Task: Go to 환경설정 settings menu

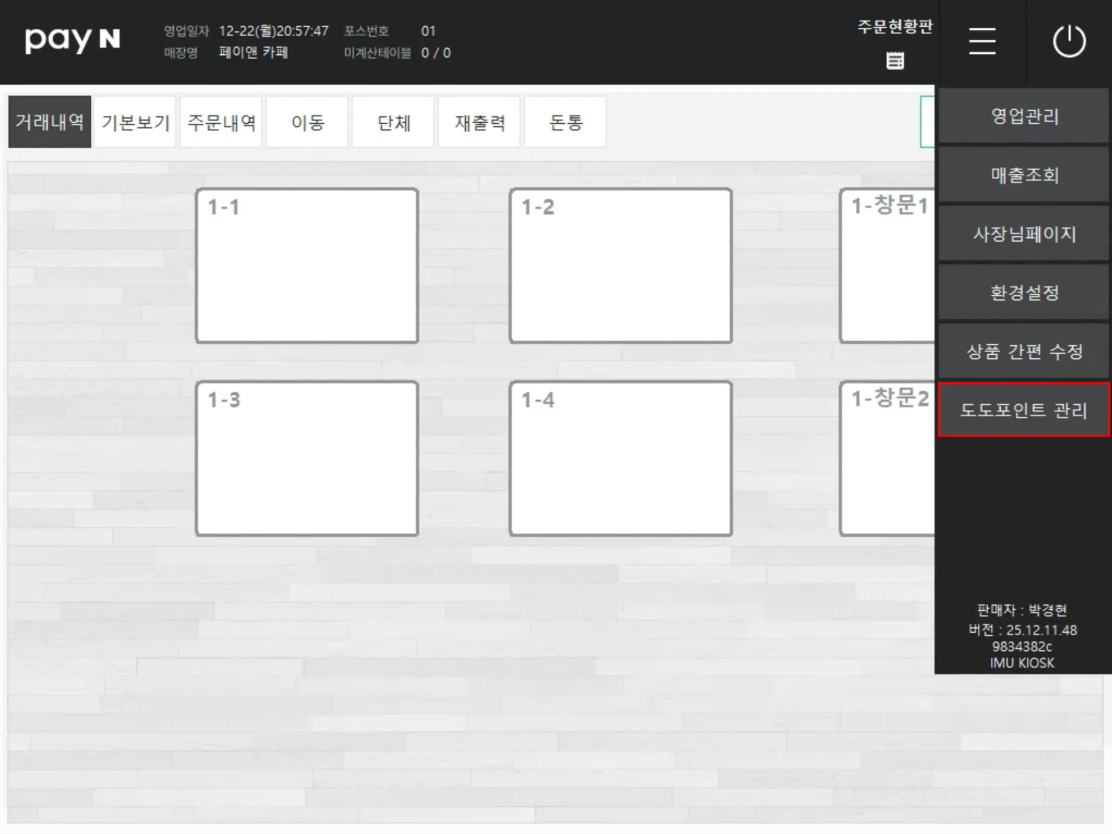Action: [x=1024, y=293]
